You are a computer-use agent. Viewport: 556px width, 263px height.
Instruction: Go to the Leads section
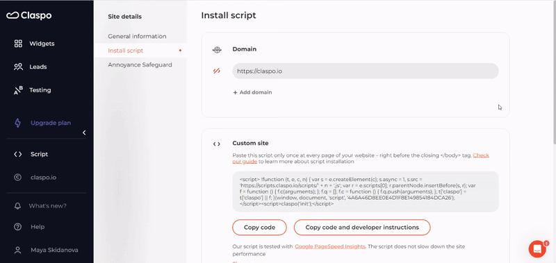click(38, 67)
